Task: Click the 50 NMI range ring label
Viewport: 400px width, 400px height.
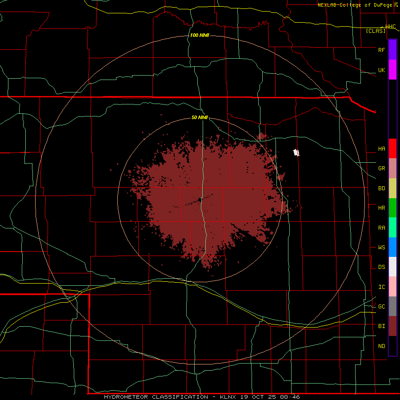Action: coord(200,118)
